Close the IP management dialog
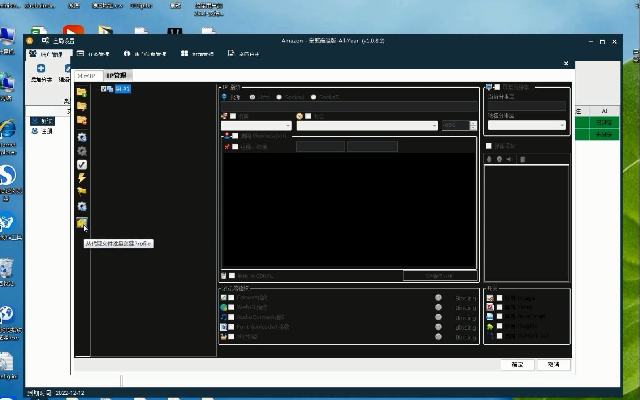The height and width of the screenshot is (400, 640). click(566, 63)
